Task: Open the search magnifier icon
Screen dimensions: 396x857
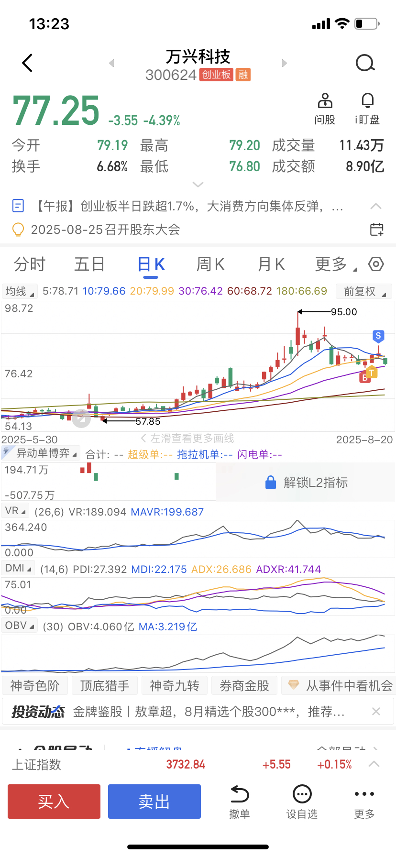Action: point(365,63)
